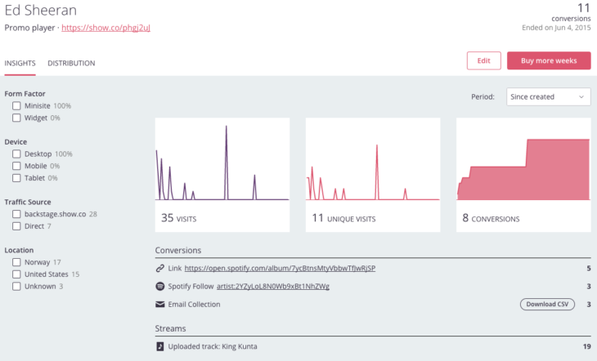Check the Desktop device filter

click(x=16, y=154)
